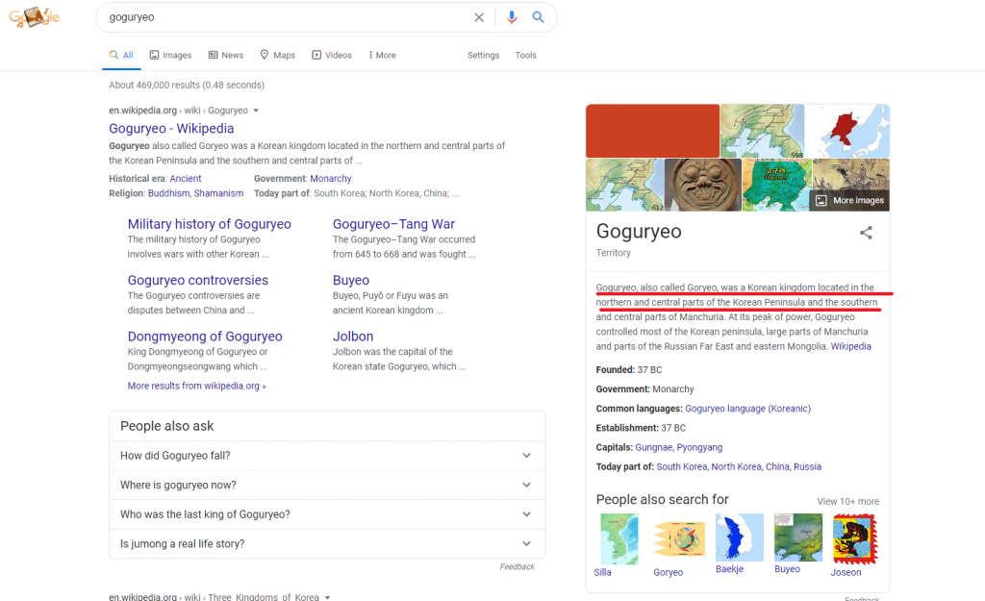Open the Maps search tab

click(x=278, y=56)
